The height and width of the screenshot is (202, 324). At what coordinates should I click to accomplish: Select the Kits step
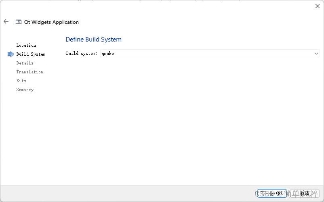click(21, 81)
